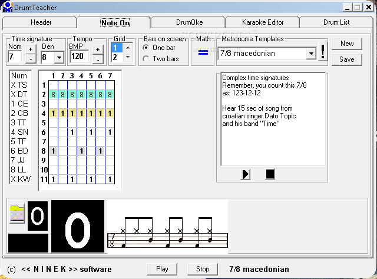Toggle row 11 column 7 note
The width and height of the screenshot is (377, 279).
(110, 180)
